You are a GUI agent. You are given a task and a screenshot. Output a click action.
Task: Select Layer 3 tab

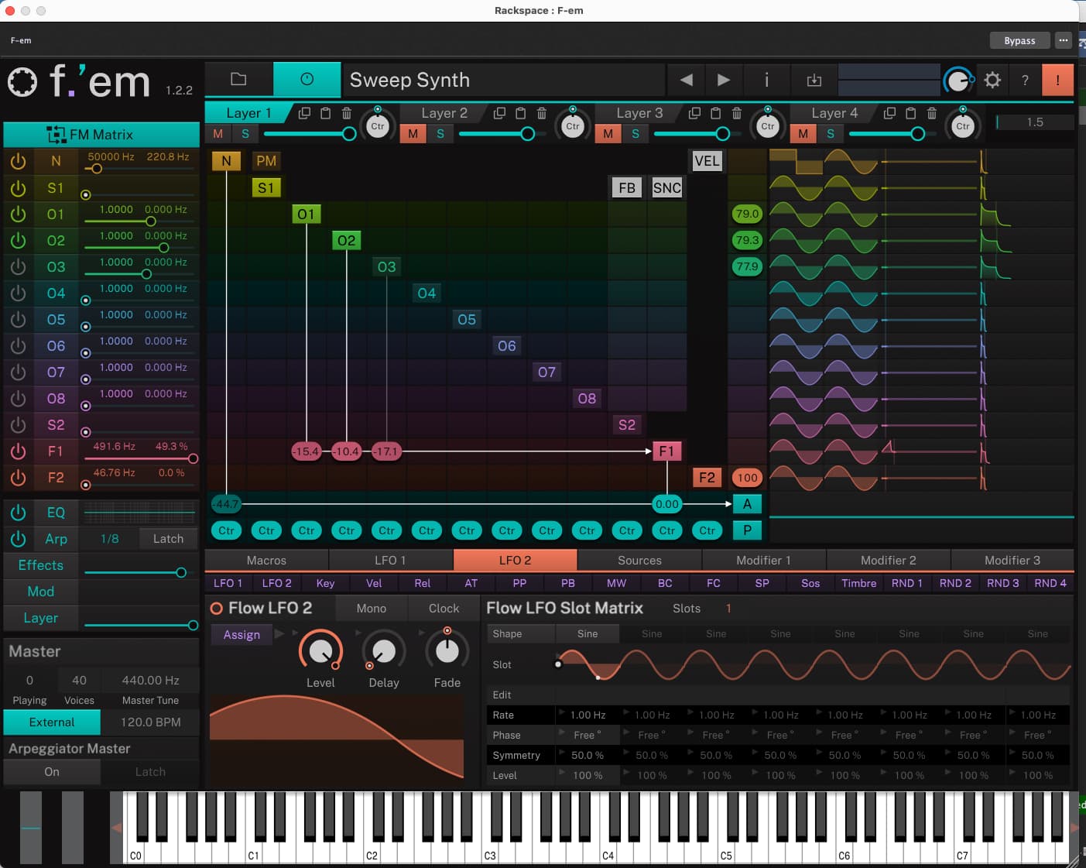click(639, 113)
